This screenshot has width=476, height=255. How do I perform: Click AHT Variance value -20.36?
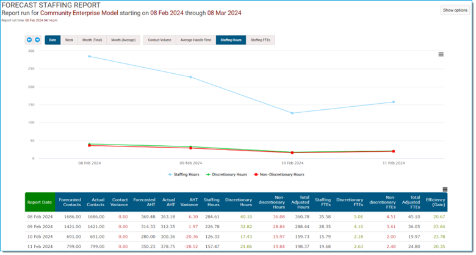[x=191, y=237]
